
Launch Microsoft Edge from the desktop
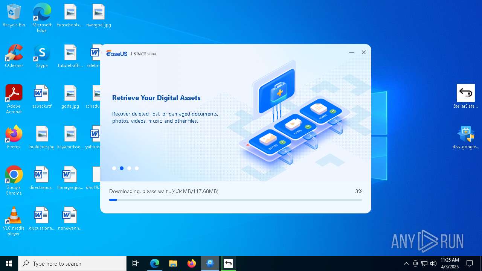coord(42,18)
